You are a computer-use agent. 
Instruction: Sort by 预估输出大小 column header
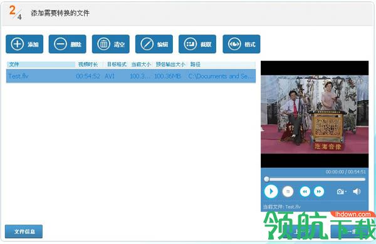point(170,64)
